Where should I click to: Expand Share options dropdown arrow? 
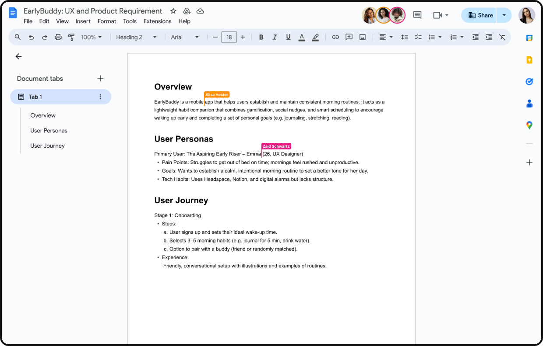tap(504, 15)
